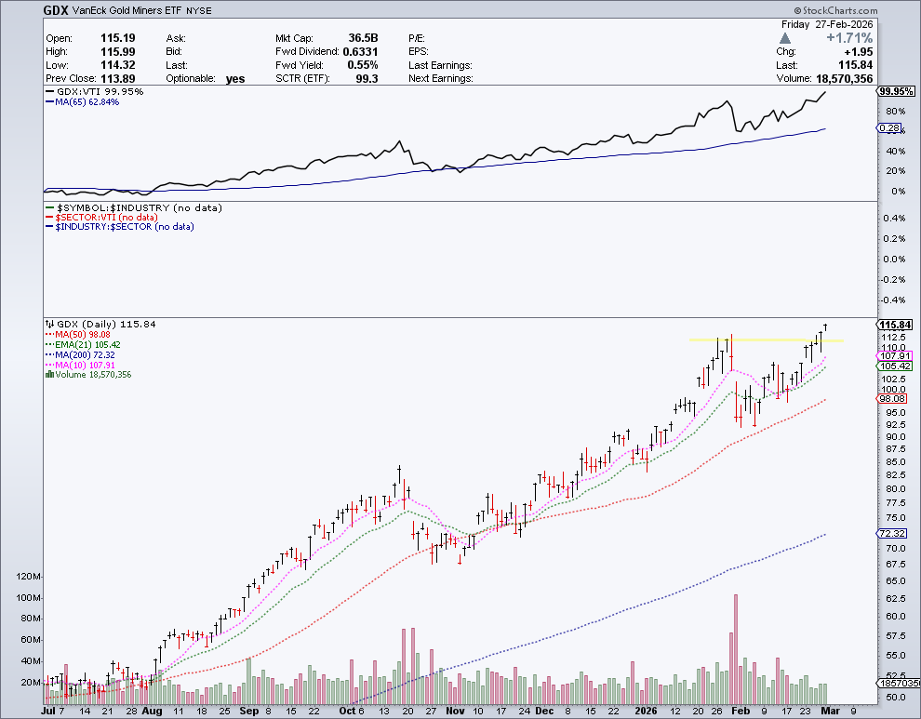Click the Last Earnings label
This screenshot has height=719, width=921.
441,65
